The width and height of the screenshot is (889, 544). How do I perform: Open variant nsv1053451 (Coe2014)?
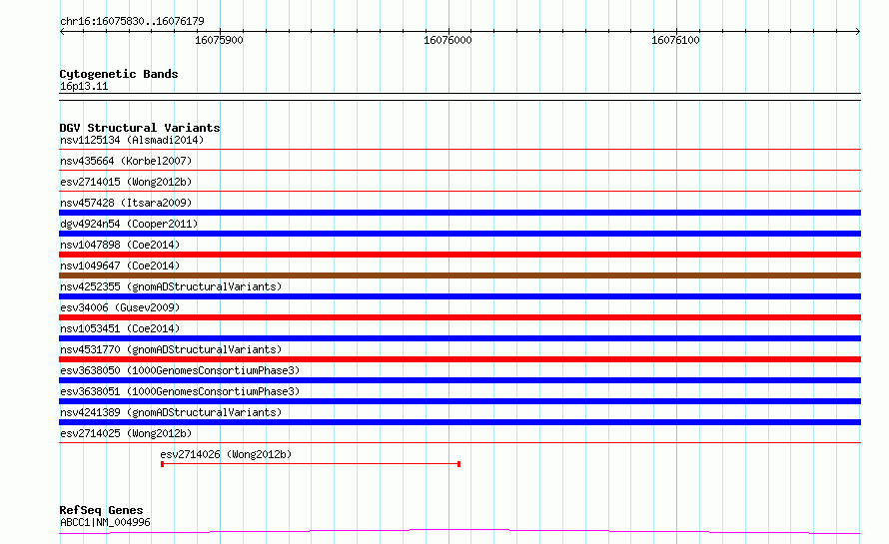point(120,328)
